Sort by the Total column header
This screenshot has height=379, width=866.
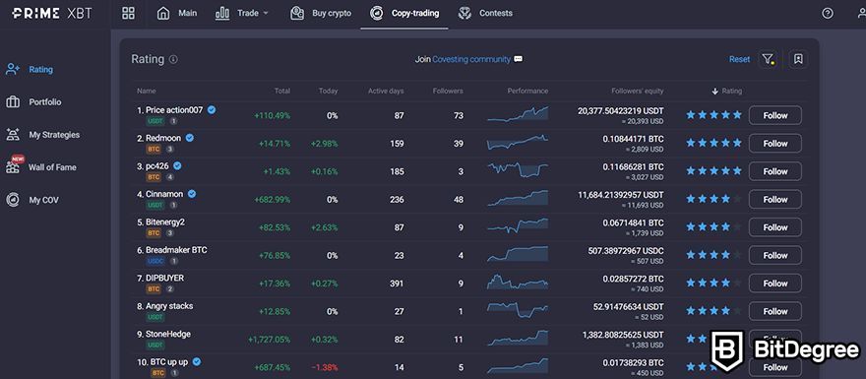(282, 92)
